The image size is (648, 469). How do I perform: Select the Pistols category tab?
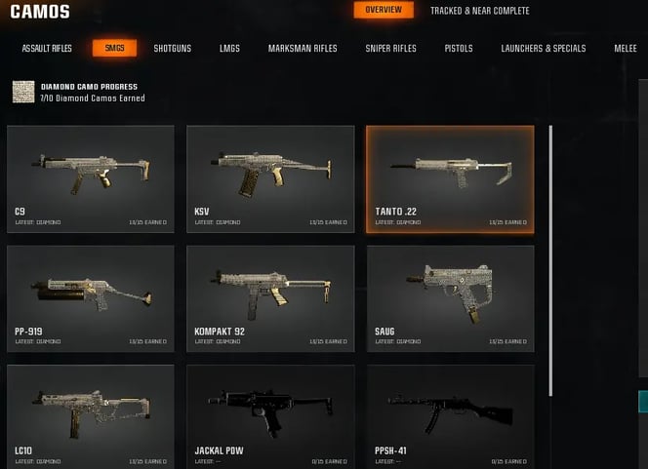pyautogui.click(x=459, y=49)
